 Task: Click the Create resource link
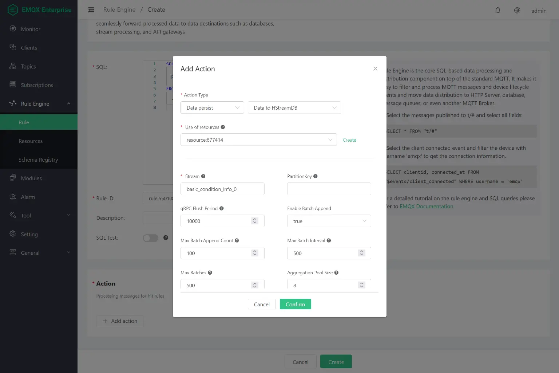pyautogui.click(x=349, y=140)
